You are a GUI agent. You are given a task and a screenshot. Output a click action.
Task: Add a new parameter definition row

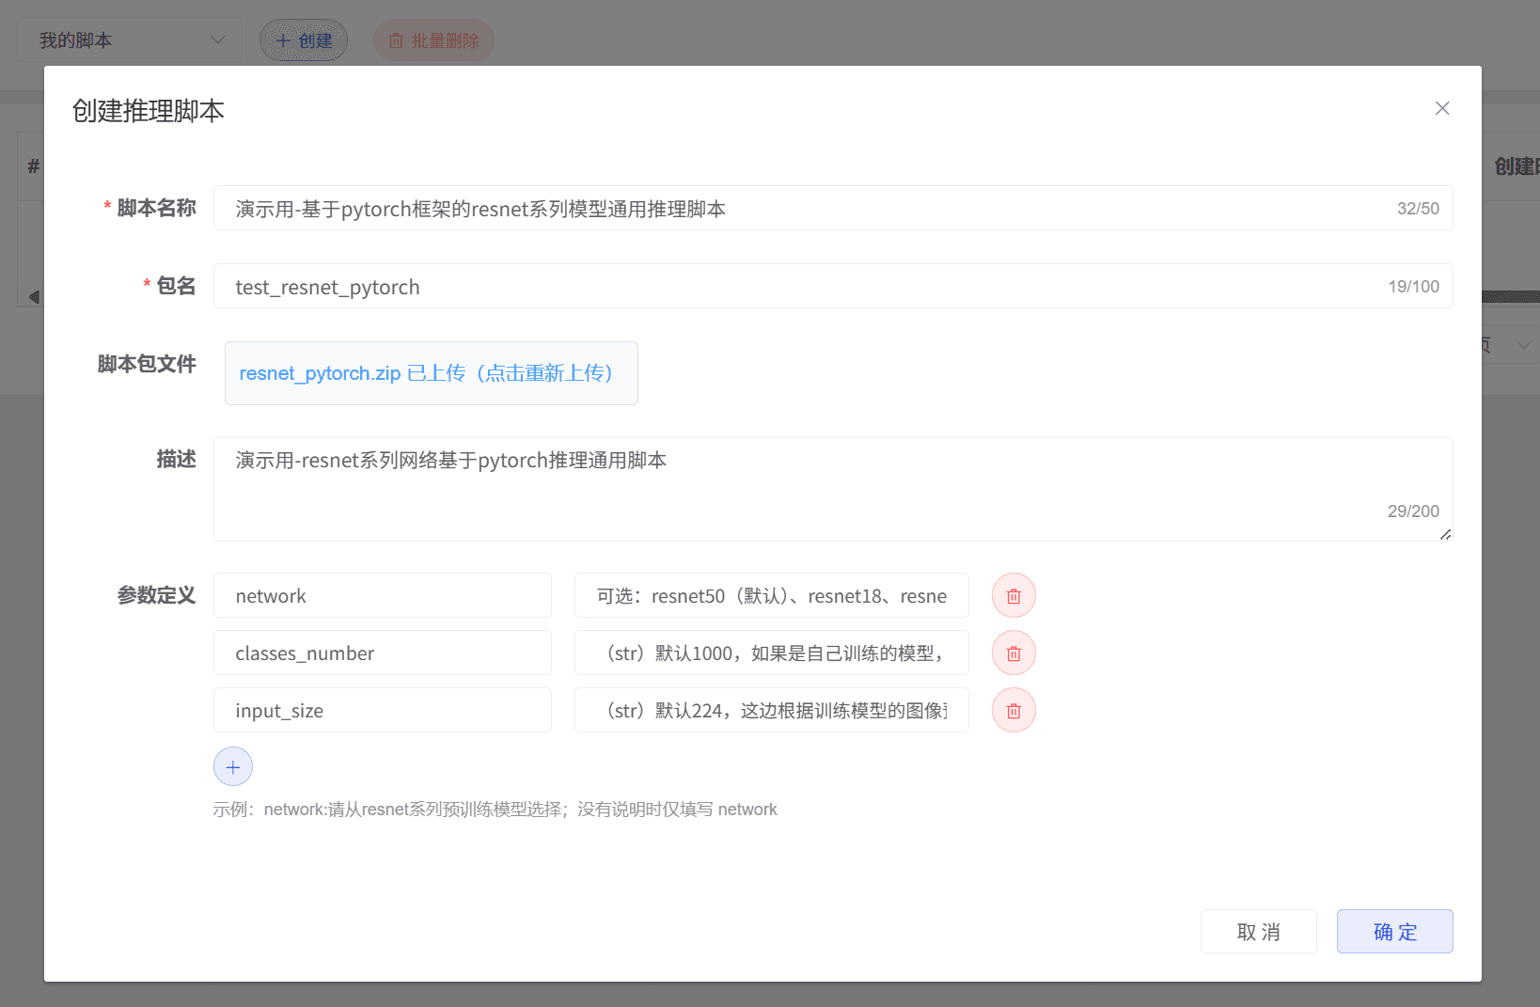(x=233, y=767)
